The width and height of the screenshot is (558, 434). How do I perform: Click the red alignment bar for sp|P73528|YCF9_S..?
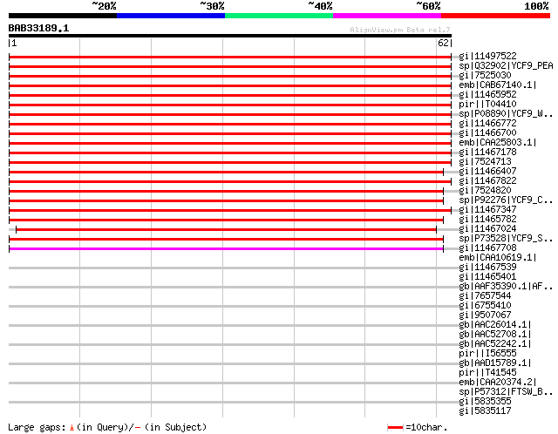click(x=226, y=239)
